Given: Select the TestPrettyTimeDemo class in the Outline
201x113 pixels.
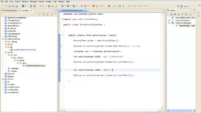Looking at the screenshot, I should pyautogui.click(x=183, y=23).
